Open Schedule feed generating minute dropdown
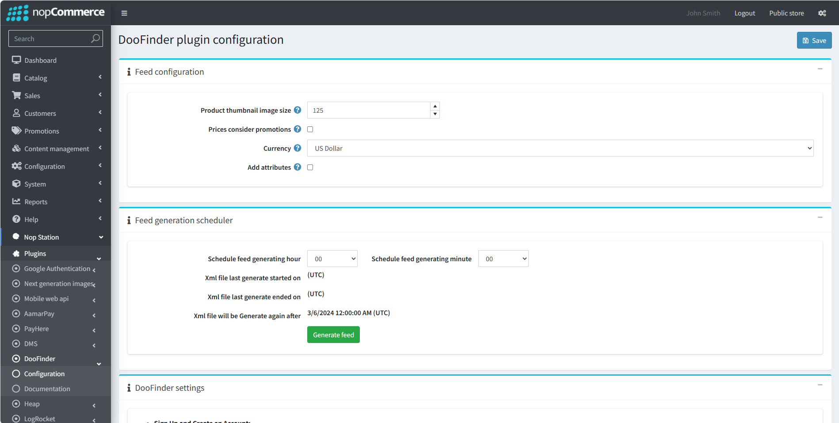This screenshot has height=423, width=839. coord(503,259)
